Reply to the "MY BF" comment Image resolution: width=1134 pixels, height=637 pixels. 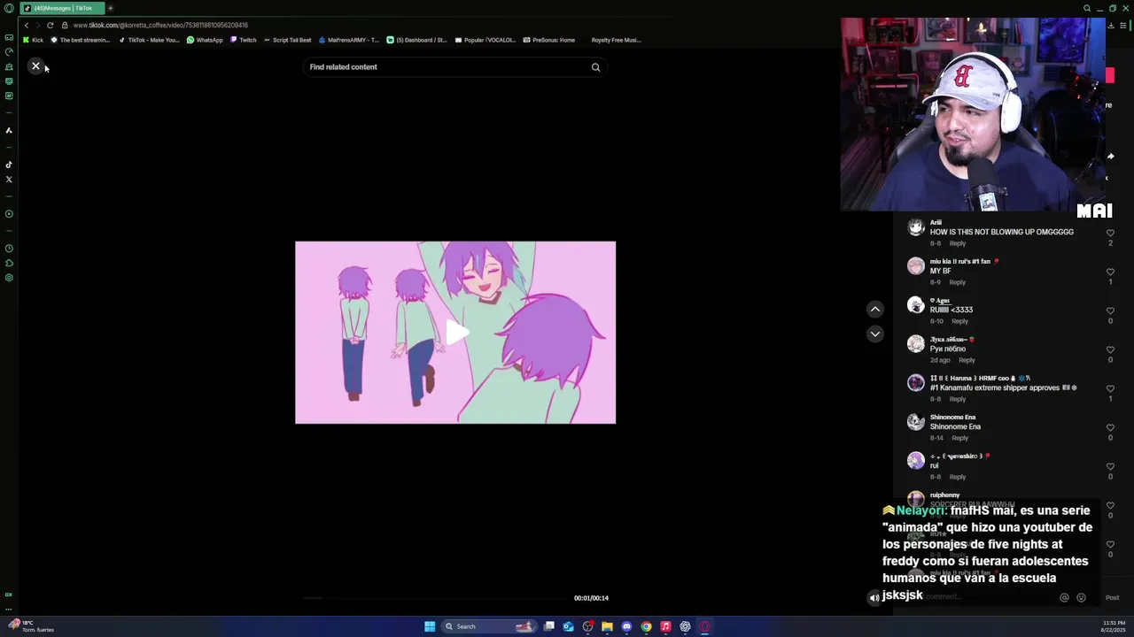point(958,282)
